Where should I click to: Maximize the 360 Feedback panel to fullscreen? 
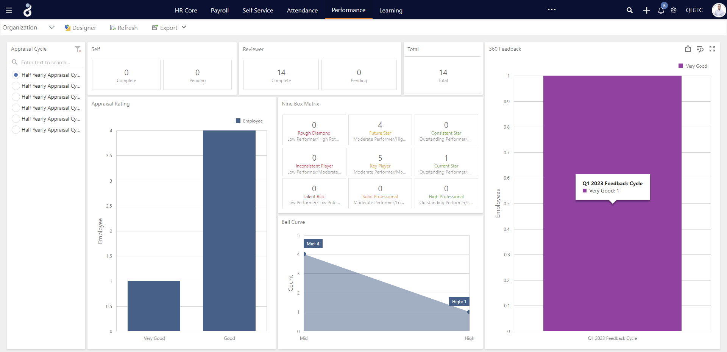712,49
